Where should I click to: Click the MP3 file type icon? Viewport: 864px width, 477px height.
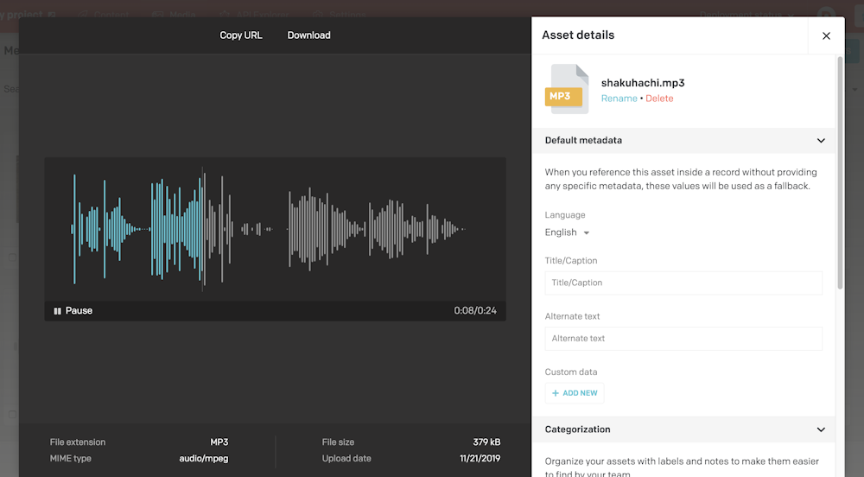point(566,90)
